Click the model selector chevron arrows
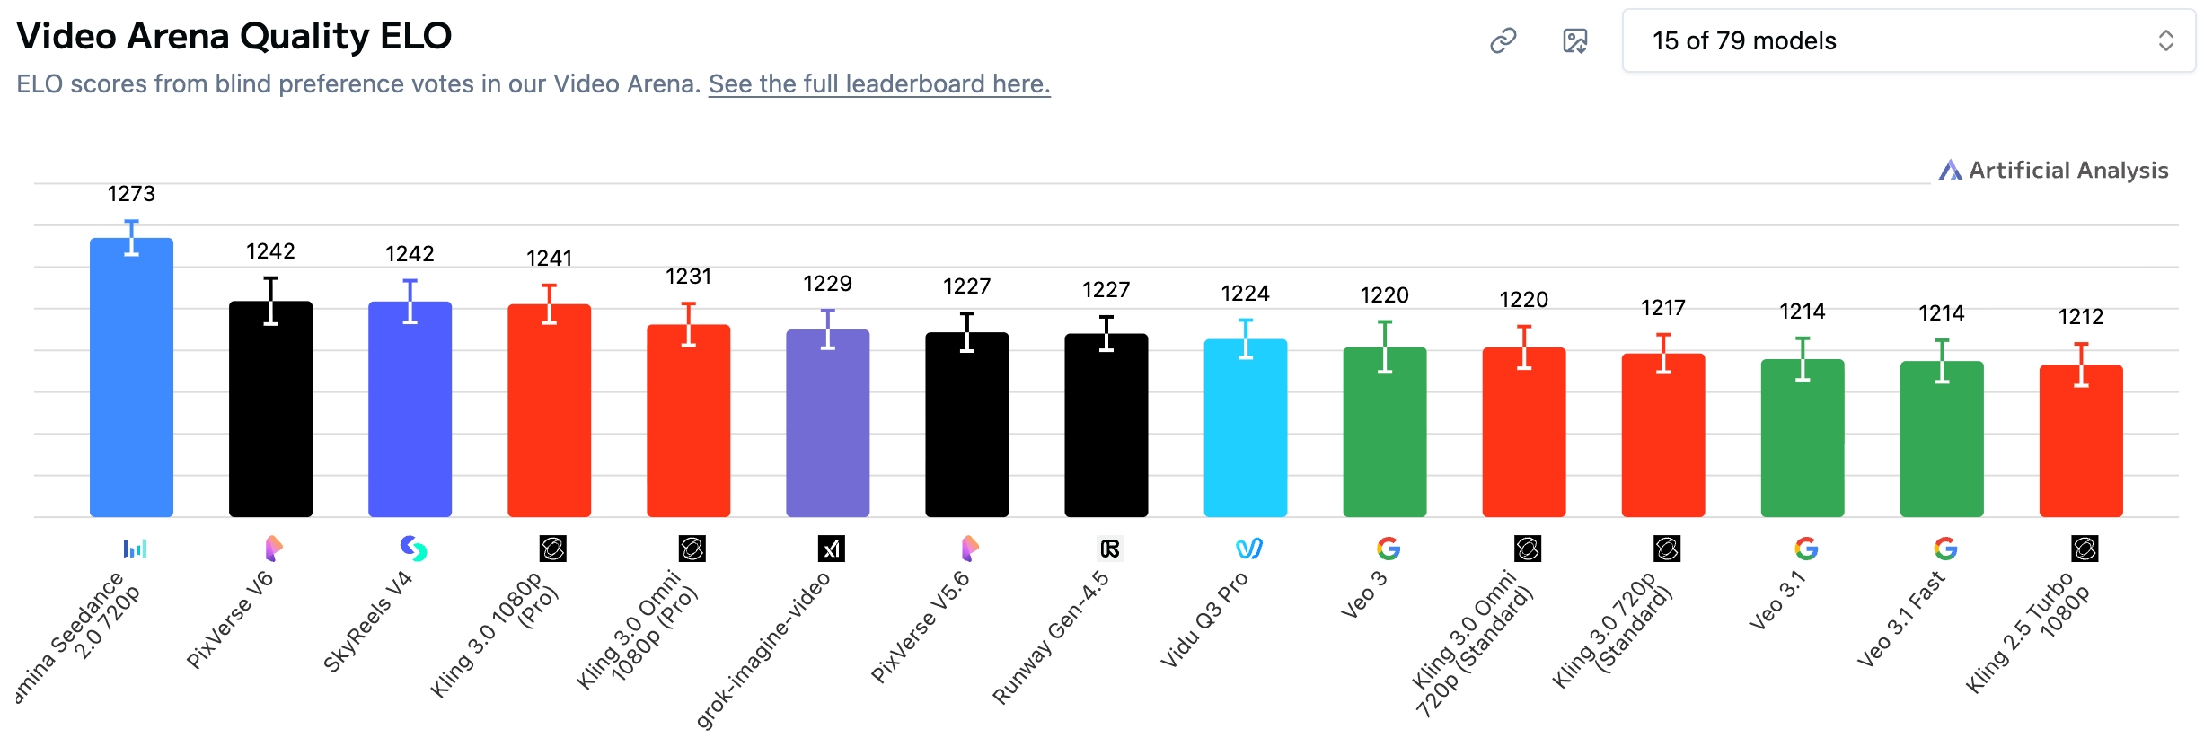Screen dimensions: 2204x738 [2165, 40]
